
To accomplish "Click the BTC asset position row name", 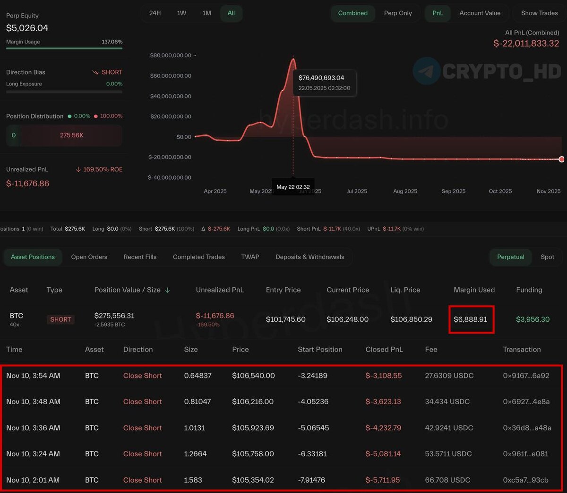I will click(x=17, y=316).
